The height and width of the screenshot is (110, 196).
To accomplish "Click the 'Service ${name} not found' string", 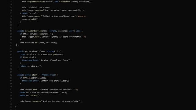I will [x=54, y=60].
